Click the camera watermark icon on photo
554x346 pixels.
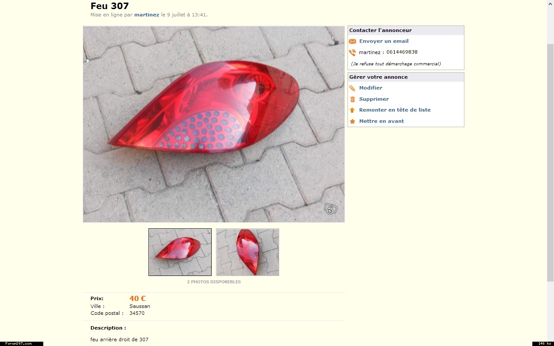tap(331, 209)
